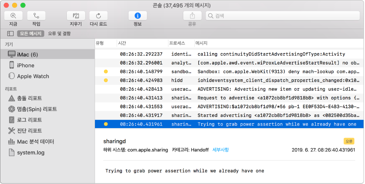Select the highlighted Trying to grab power row

click(229, 124)
